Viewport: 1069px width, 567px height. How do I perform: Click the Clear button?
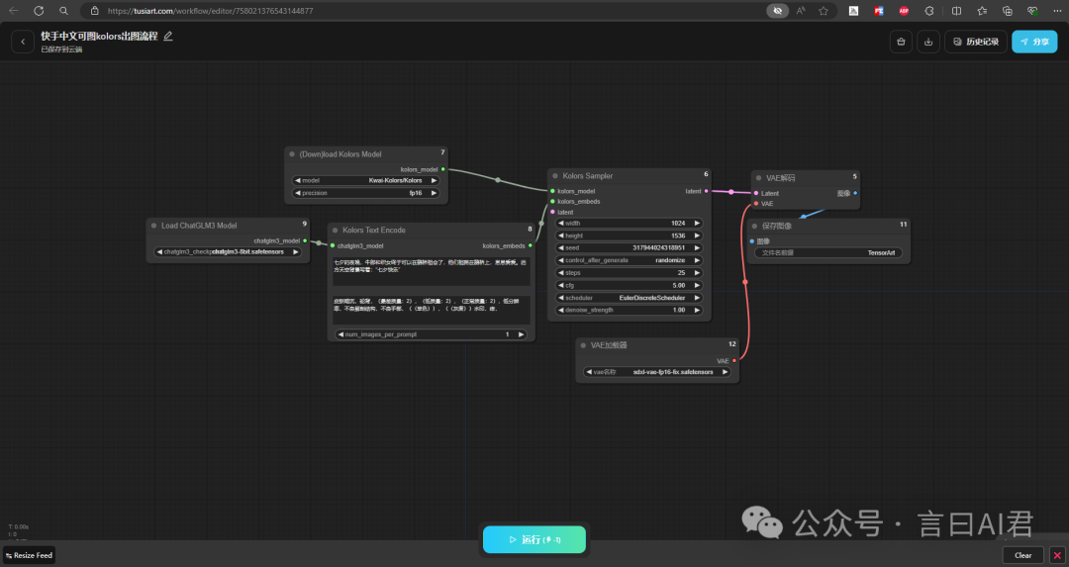click(x=1022, y=555)
